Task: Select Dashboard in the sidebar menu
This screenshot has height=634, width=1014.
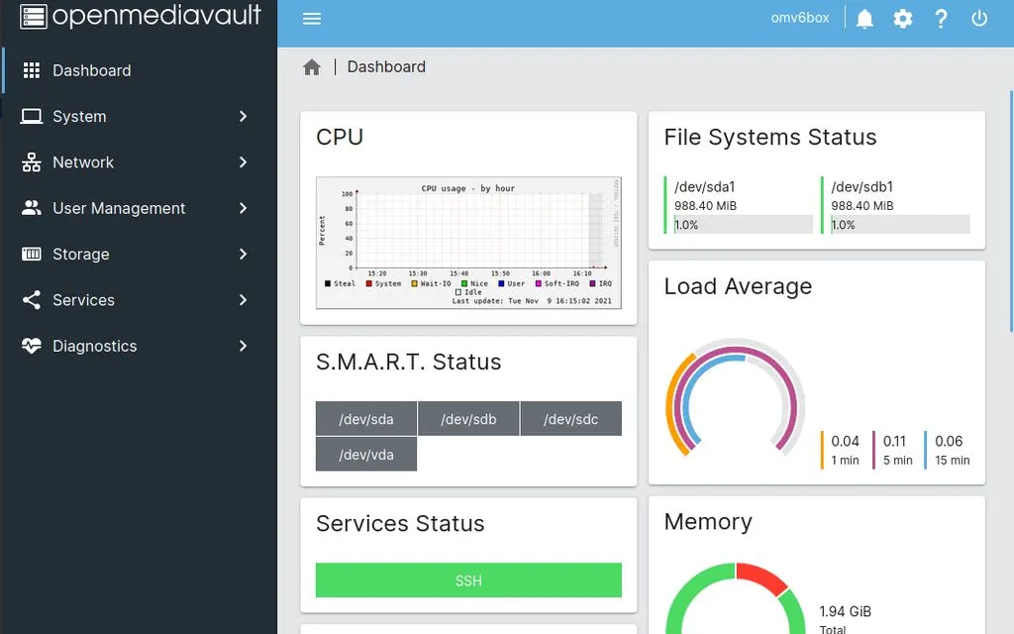Action: coord(92,69)
